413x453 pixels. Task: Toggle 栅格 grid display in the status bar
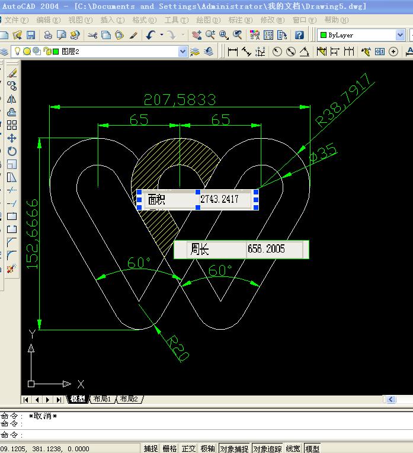click(x=169, y=449)
